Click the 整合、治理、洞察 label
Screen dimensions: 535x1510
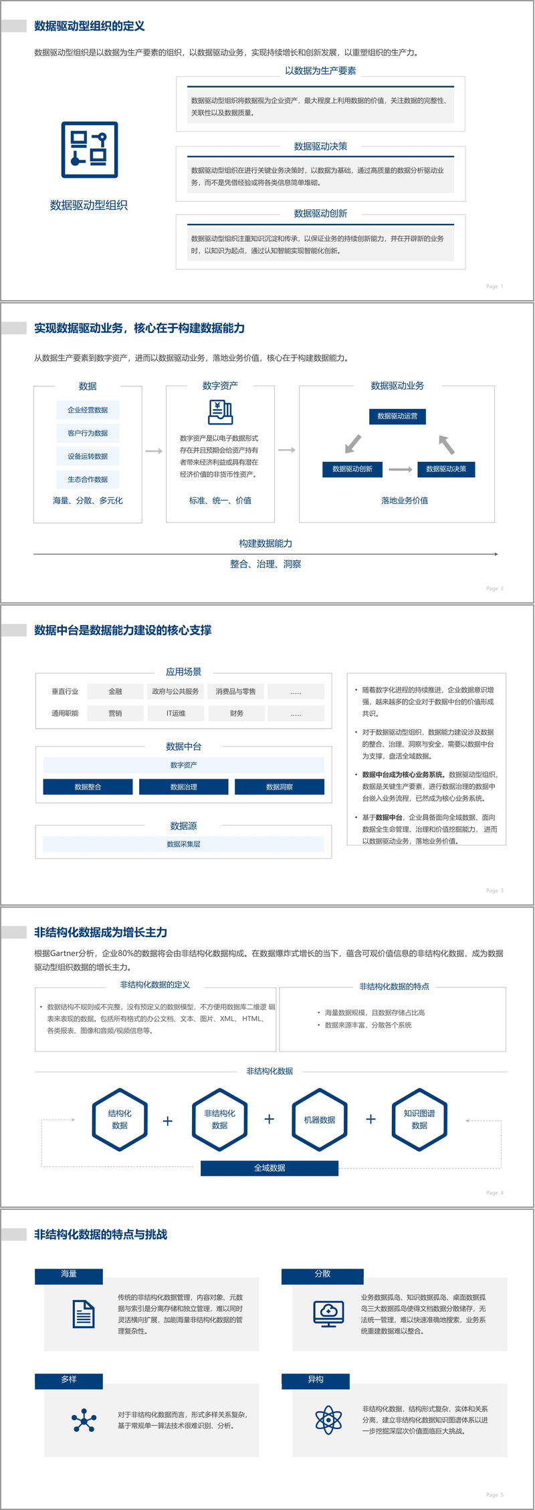265,564
